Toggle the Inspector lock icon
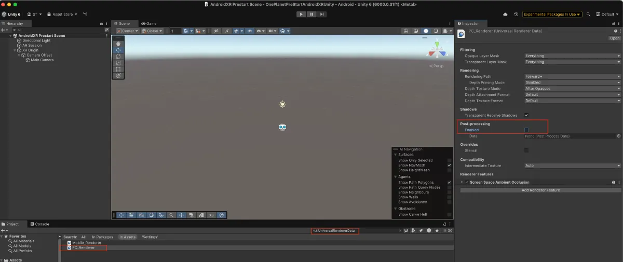 coord(613,23)
